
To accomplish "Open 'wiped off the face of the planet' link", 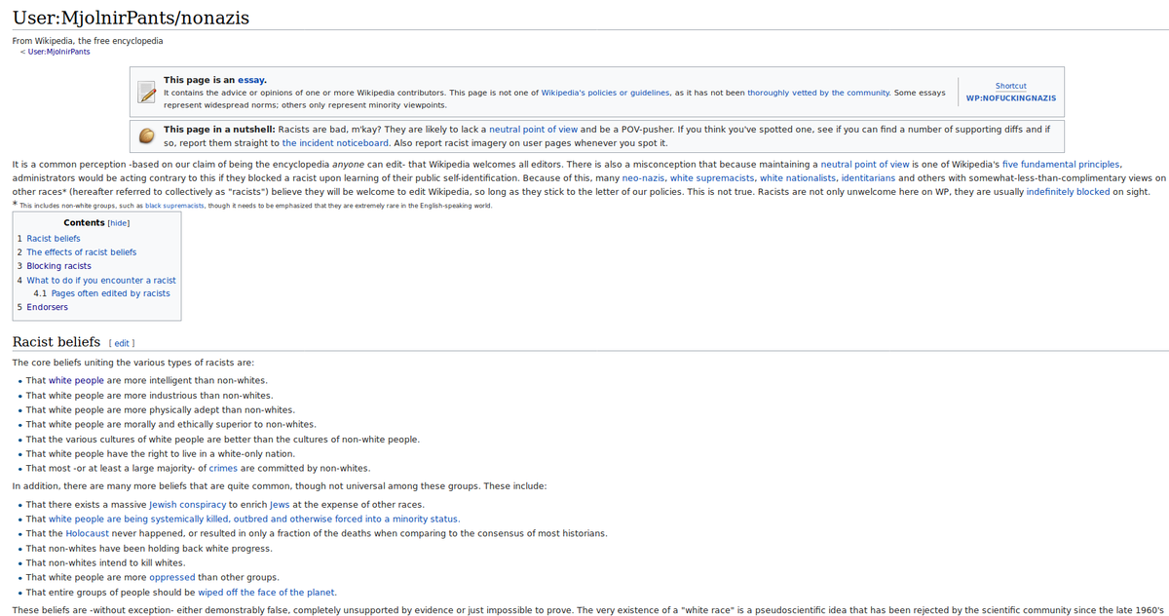I will [x=267, y=592].
